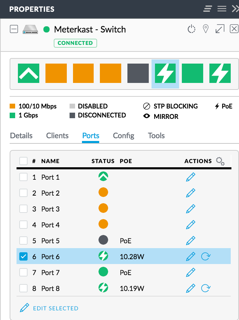The height and width of the screenshot is (320, 239).
Task: Power cycle PoE on Port 6
Action: (206, 256)
